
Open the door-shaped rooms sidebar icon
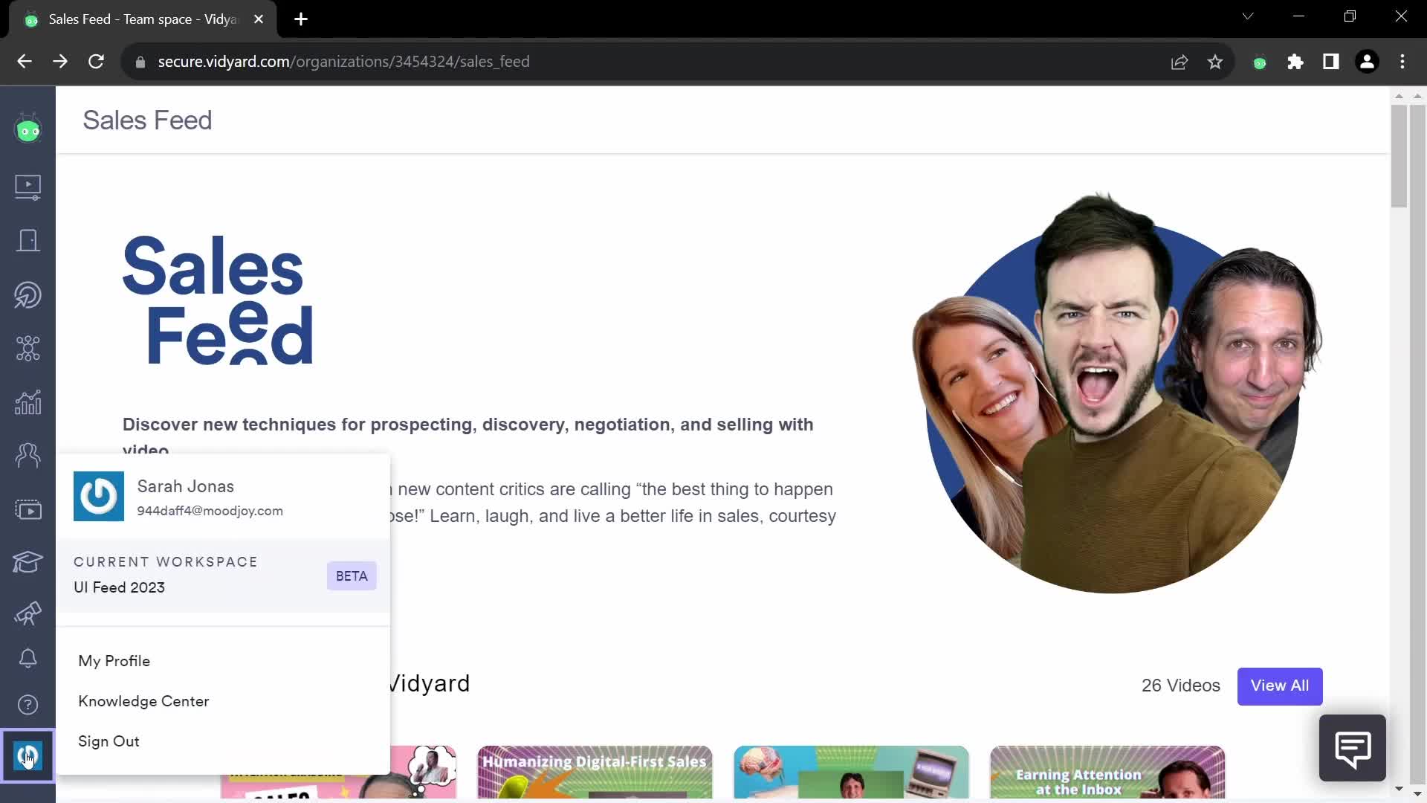click(27, 241)
